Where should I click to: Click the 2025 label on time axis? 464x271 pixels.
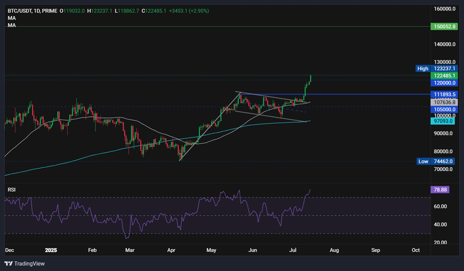[51, 250]
